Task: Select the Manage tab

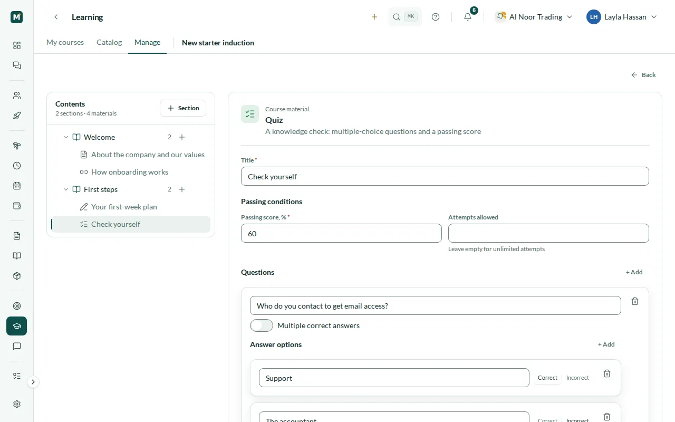Action: coord(147,42)
